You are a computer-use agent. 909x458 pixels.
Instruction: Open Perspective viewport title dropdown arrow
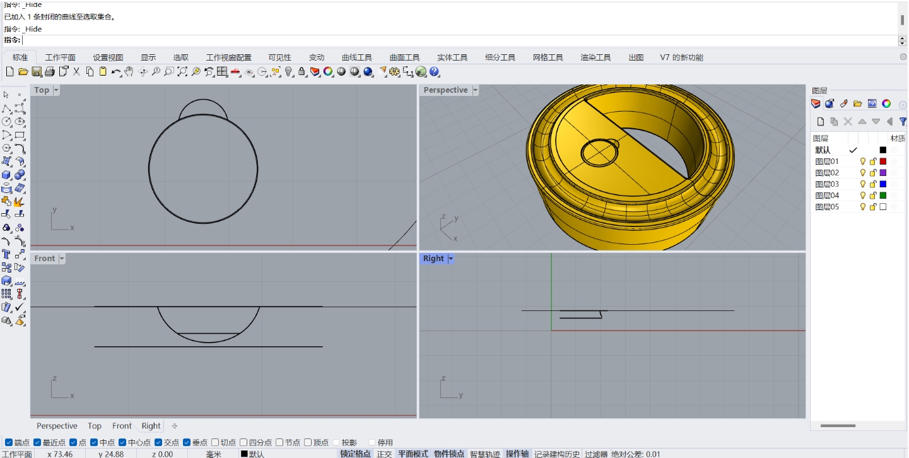click(475, 90)
